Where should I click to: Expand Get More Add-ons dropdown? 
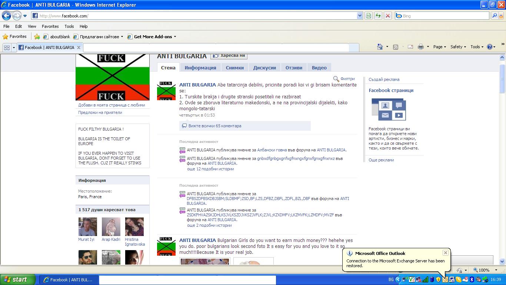click(x=175, y=37)
